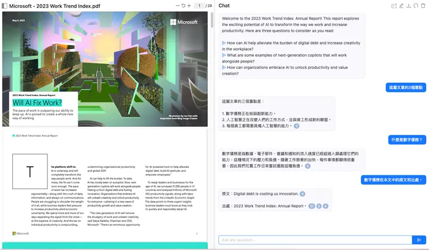429x250 pixels.
Task: Click the page number field showing 1
Action: click(199, 5)
